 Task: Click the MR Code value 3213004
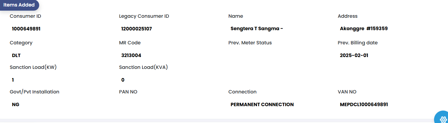pyautogui.click(x=131, y=55)
